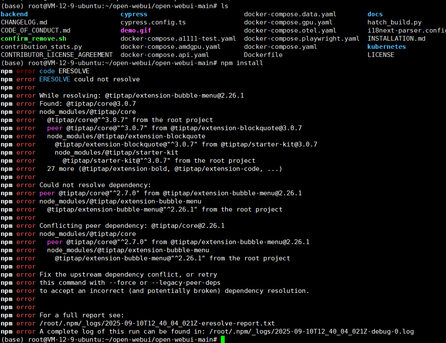Click the green 'confirm_remove.sh' script name
The height and width of the screenshot is (343, 446).
(33, 39)
